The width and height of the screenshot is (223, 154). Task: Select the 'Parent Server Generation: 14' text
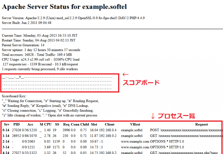point(23,45)
